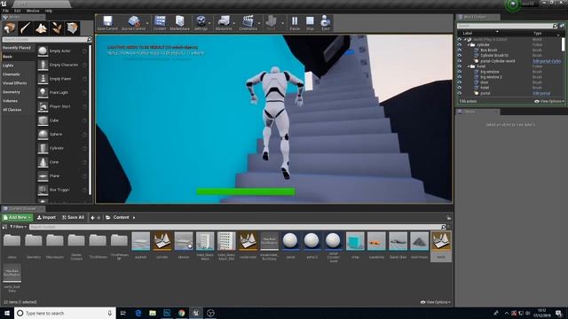This screenshot has height=319, width=568.
Task: Pick the Cone placement item
Action: 62,162
